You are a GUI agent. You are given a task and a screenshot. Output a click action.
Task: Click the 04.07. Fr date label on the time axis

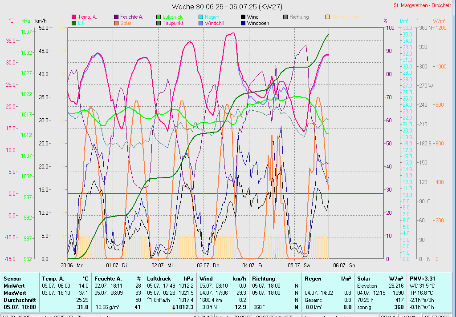tap(252, 265)
